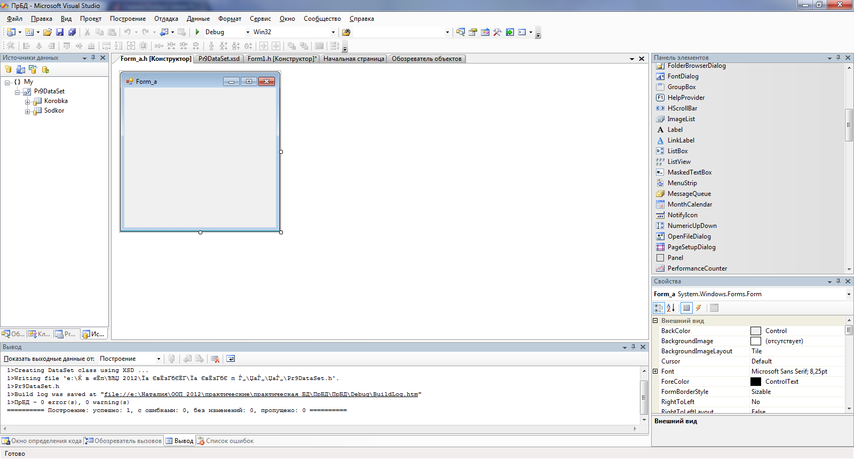
Task: Start debugging with the green play icon
Action: coord(197,32)
